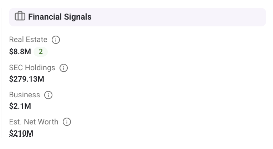Open the Real Estate info tooltip icon

pos(56,40)
